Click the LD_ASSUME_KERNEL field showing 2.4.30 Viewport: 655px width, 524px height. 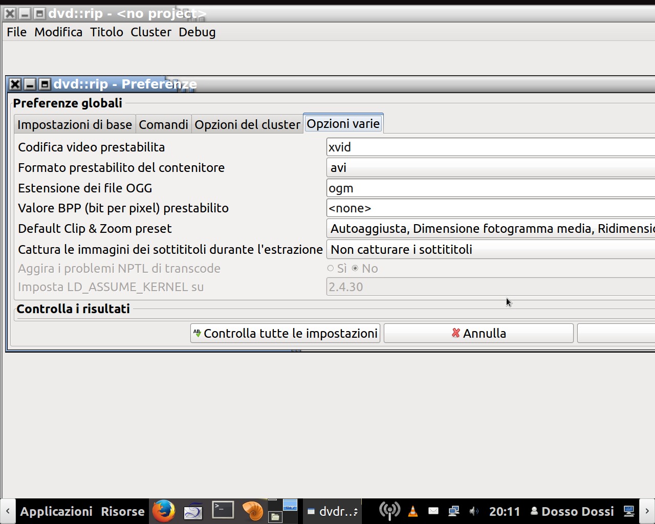[491, 287]
